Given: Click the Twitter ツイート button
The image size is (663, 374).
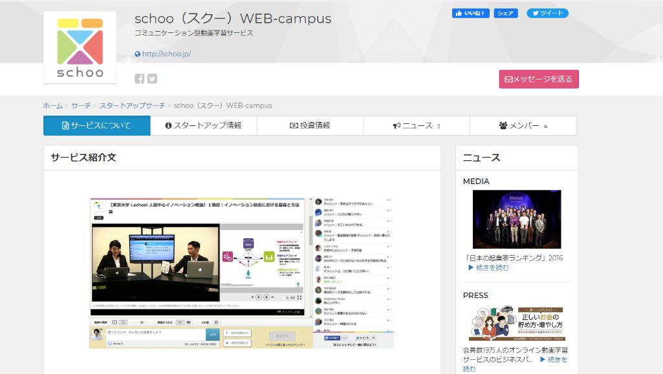Looking at the screenshot, I should pos(548,14).
